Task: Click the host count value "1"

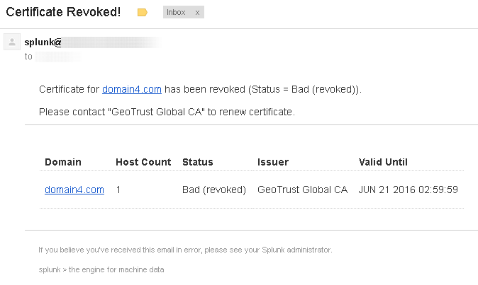Action: 118,190
